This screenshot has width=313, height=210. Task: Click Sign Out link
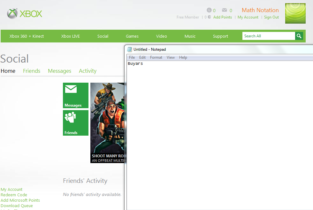[x=271, y=17]
